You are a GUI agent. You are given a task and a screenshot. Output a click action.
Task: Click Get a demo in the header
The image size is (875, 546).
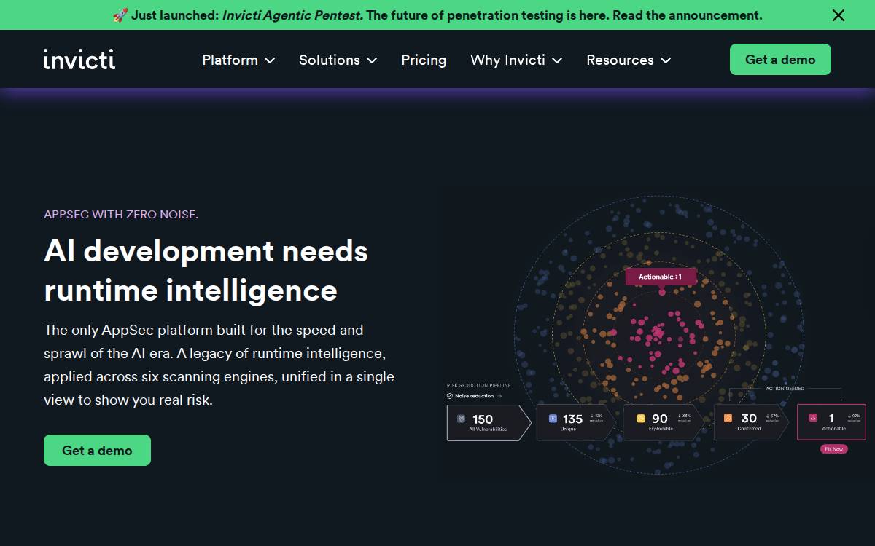pos(780,60)
